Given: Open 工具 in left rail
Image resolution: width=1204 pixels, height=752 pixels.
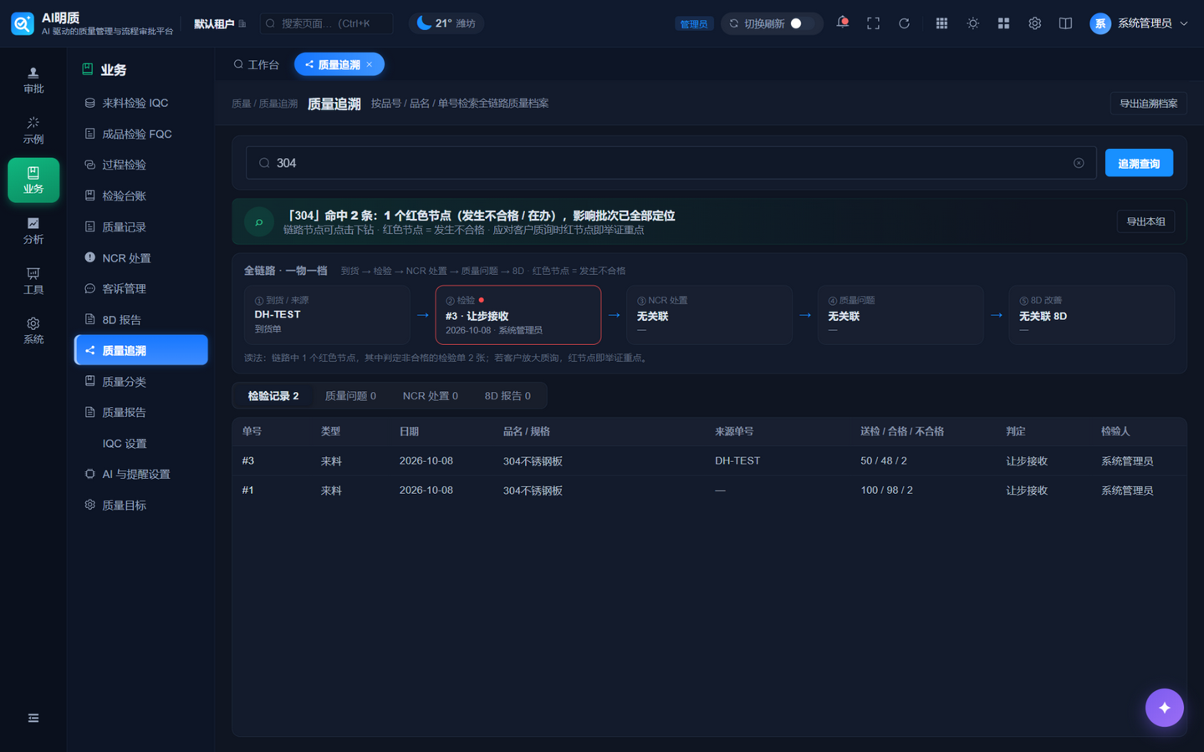Looking at the screenshot, I should (x=33, y=281).
